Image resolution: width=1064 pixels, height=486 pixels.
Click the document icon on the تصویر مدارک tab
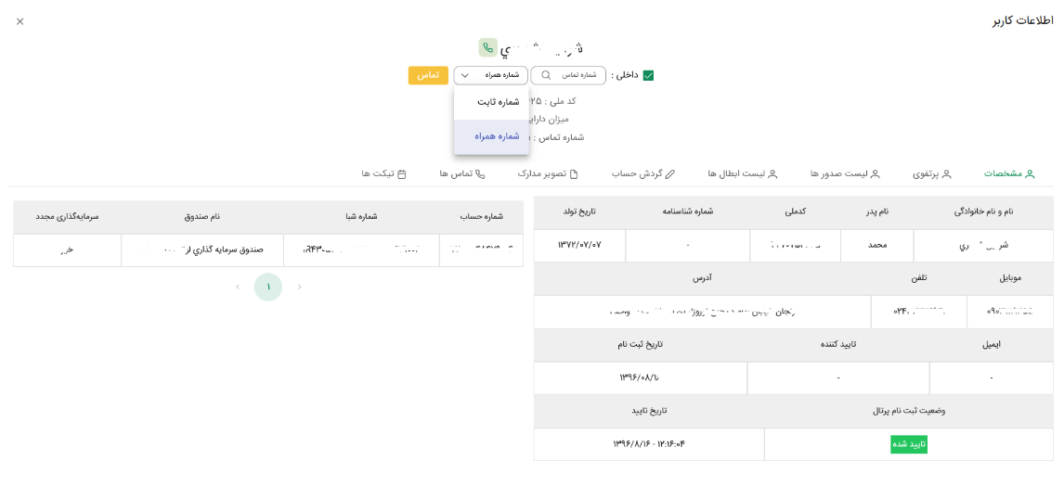pos(574,173)
